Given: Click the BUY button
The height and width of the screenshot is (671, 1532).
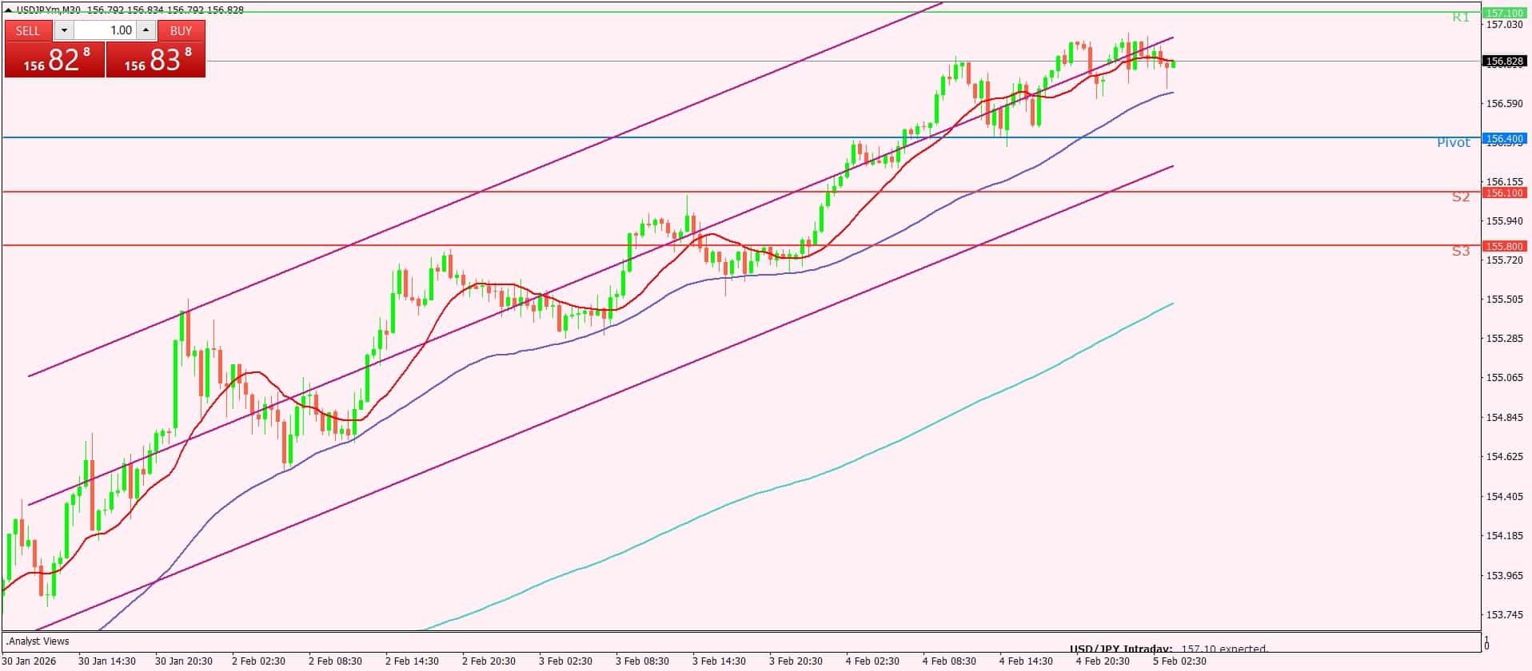Looking at the screenshot, I should pos(181,30).
